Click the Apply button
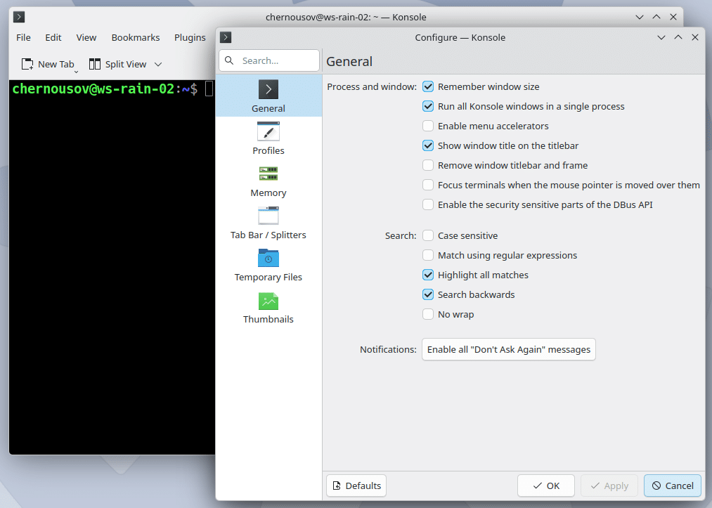This screenshot has height=508, width=712. 609,486
